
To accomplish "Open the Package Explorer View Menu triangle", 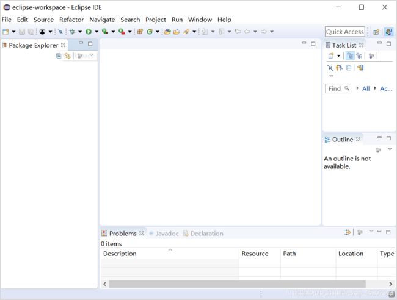I will [x=91, y=55].
